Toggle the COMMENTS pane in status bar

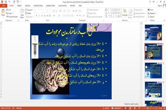point(116,108)
